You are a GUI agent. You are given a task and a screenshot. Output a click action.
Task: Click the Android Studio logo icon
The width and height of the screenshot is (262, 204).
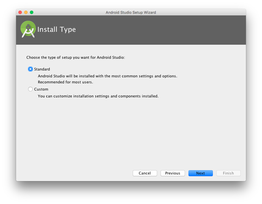coord(28,29)
